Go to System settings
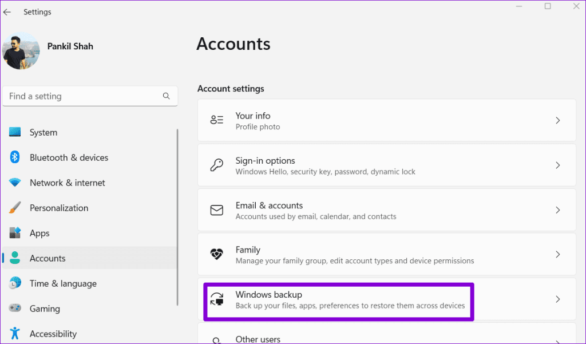586x344 pixels. (43, 132)
